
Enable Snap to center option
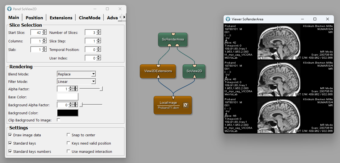point(68,135)
